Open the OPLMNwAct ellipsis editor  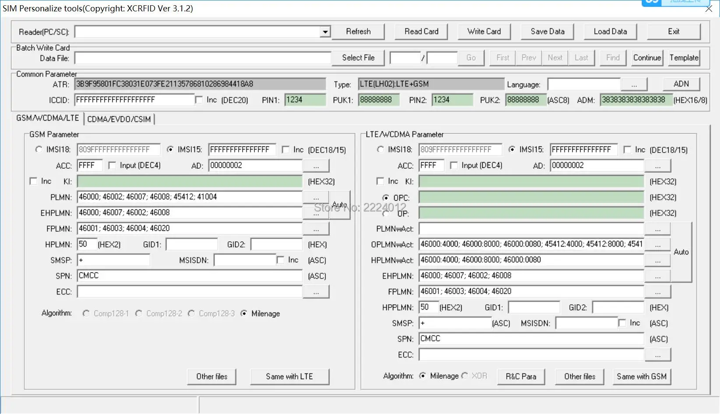[x=657, y=244]
